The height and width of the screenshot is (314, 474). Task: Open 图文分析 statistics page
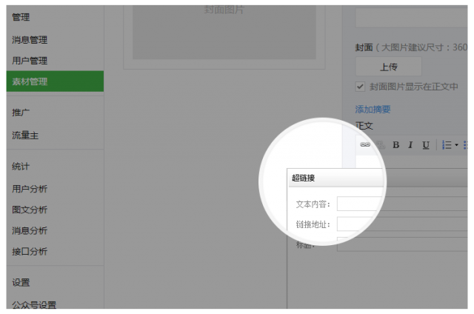30,210
